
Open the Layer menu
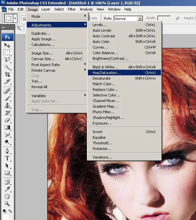(46, 9)
